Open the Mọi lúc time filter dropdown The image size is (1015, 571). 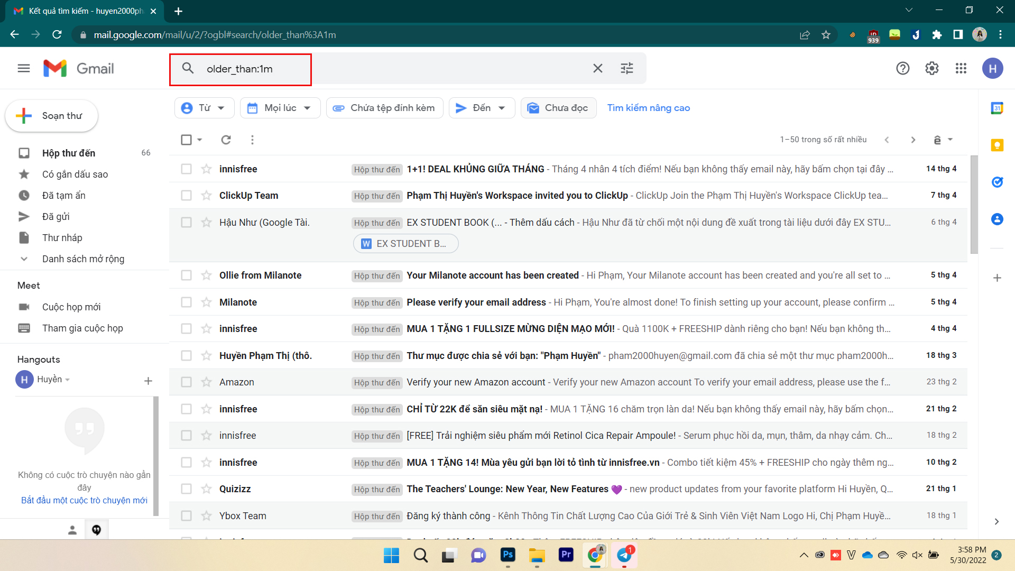pos(280,108)
